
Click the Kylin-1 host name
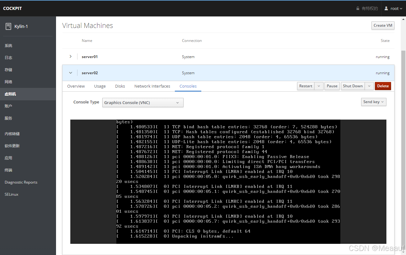click(x=21, y=26)
